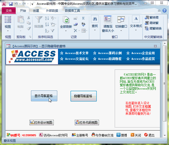
Task: Expand the 切换窗口 dropdown arrow
Action: coord(121,31)
